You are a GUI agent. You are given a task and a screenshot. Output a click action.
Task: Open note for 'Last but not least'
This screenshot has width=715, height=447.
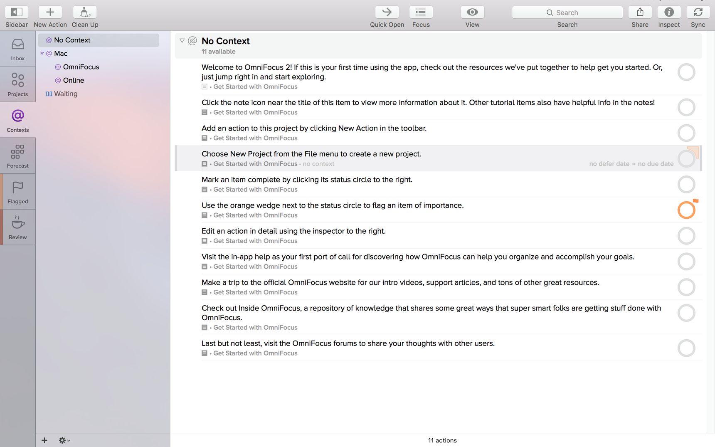(x=204, y=353)
